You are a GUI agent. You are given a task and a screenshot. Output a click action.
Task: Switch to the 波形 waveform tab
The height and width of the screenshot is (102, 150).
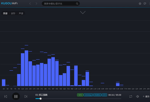pyautogui.click(x=13, y=13)
